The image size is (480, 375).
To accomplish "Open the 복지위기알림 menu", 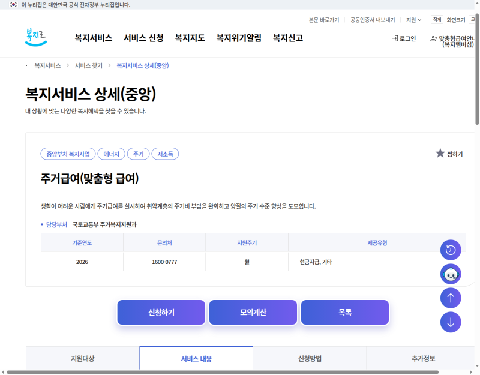I will click(x=239, y=38).
